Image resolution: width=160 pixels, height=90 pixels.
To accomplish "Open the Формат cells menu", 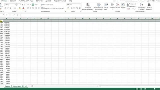I will coord(123,6).
